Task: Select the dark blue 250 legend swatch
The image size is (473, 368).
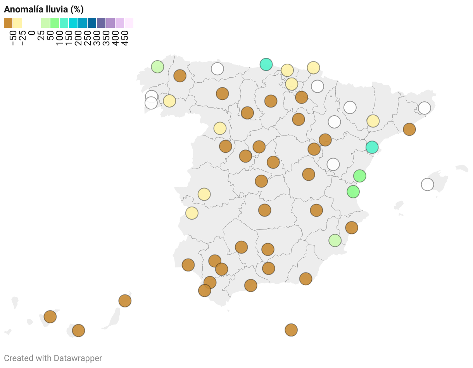Action: coord(92,23)
